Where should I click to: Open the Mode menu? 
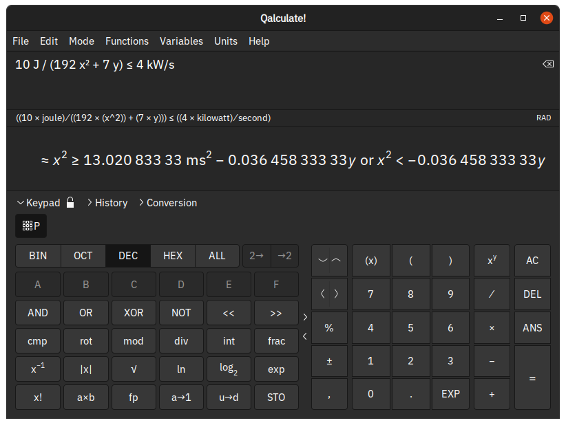point(81,41)
